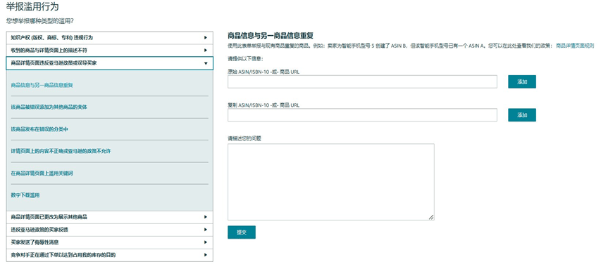The height and width of the screenshot is (269, 615).
Task: Select 数字下载滥用 option
Action: click(x=25, y=195)
